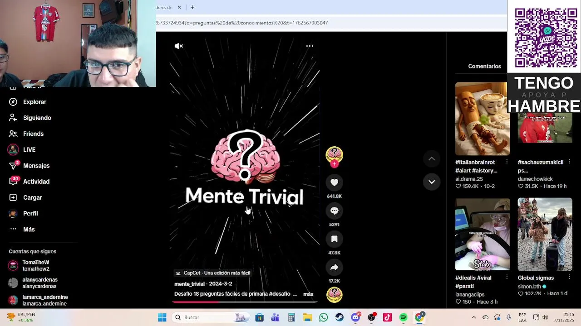581x326 pixels.
Task: Follow creator with the red plus badge
Action: tap(335, 164)
